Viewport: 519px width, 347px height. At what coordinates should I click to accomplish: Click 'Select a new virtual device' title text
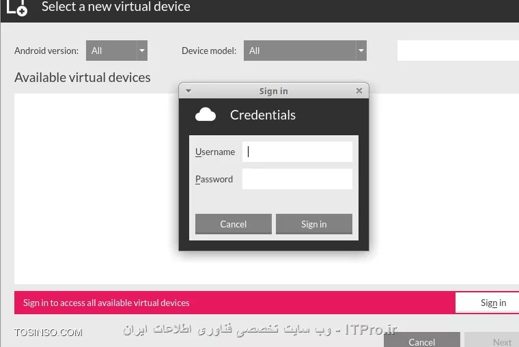(x=116, y=7)
